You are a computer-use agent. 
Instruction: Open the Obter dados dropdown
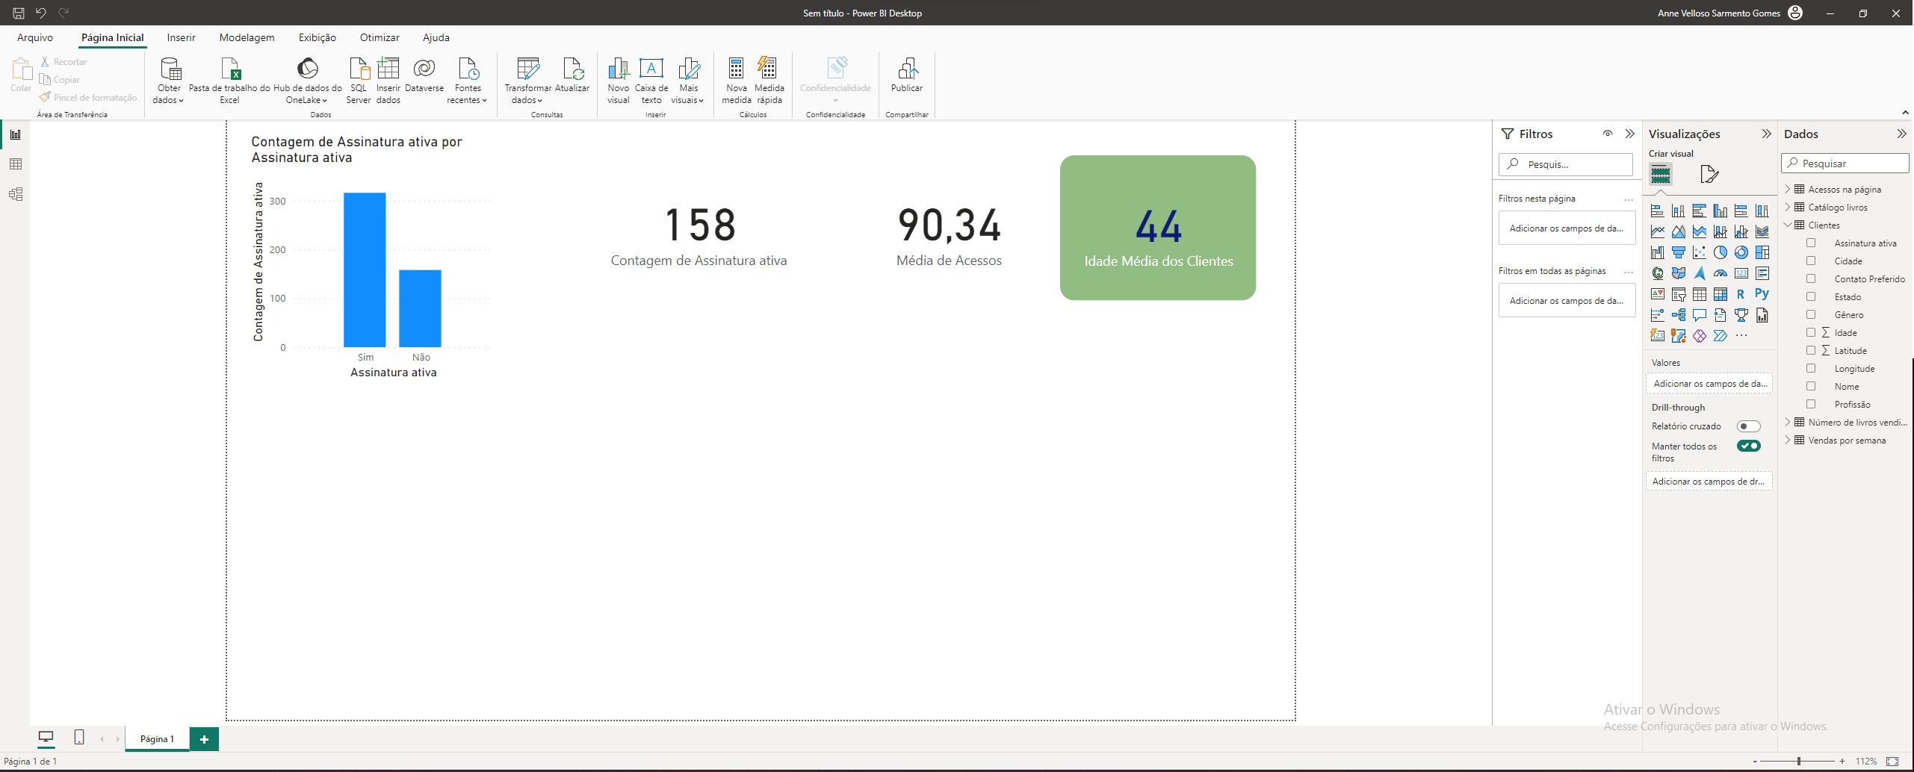169,81
